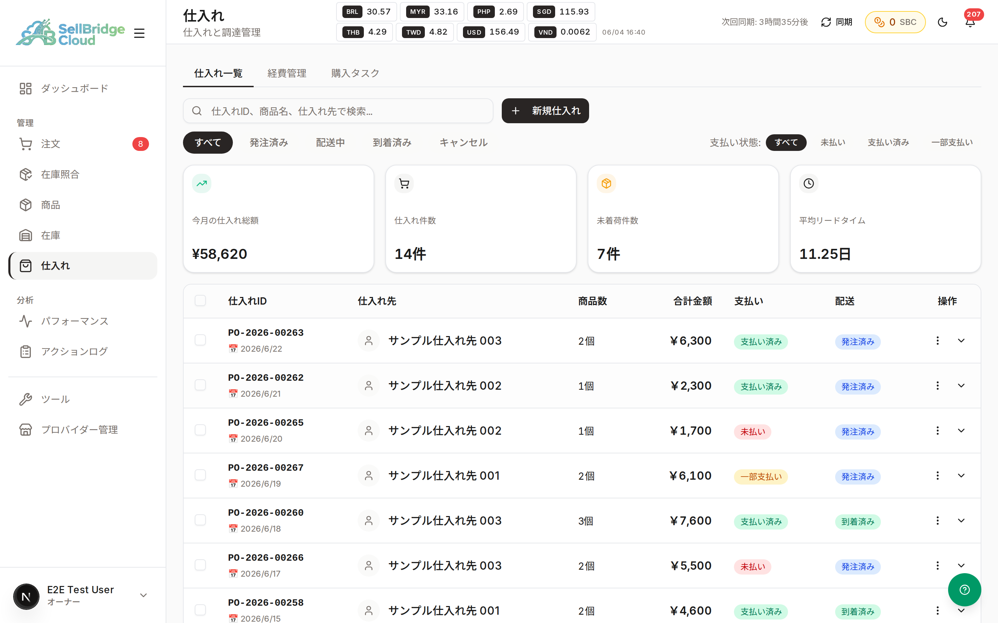Check the row PO-2026-00265

pos(200,430)
